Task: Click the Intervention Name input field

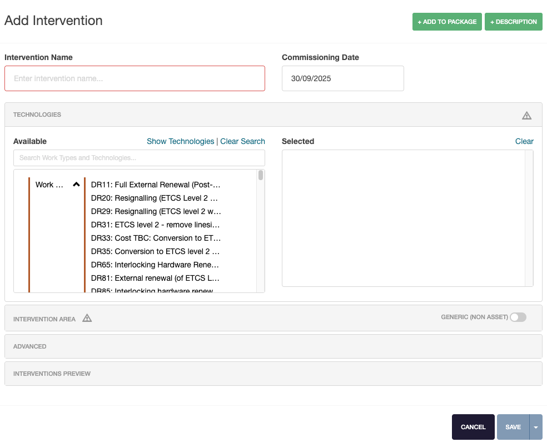Action: (135, 78)
